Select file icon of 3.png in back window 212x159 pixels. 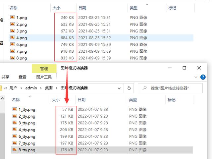pos(13,31)
